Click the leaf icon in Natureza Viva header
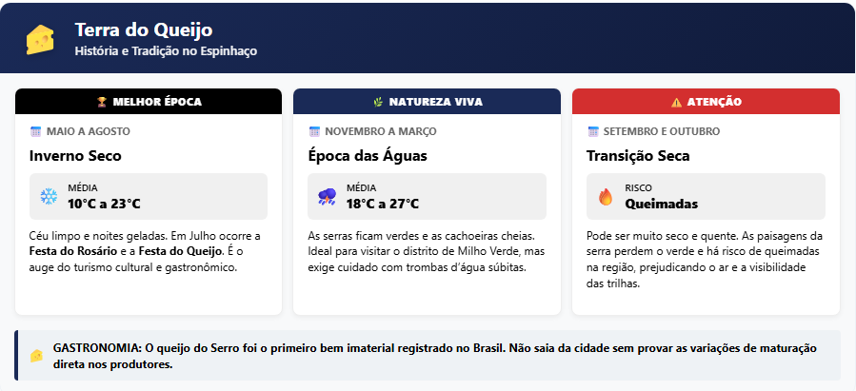856x391 pixels. coord(378,102)
